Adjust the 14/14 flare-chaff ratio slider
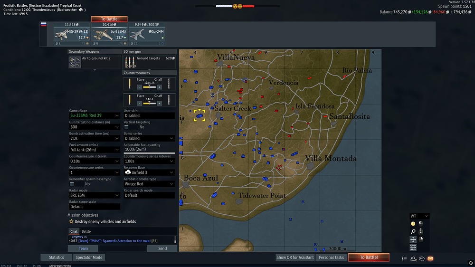This screenshot has height=267, width=475. click(x=149, y=104)
